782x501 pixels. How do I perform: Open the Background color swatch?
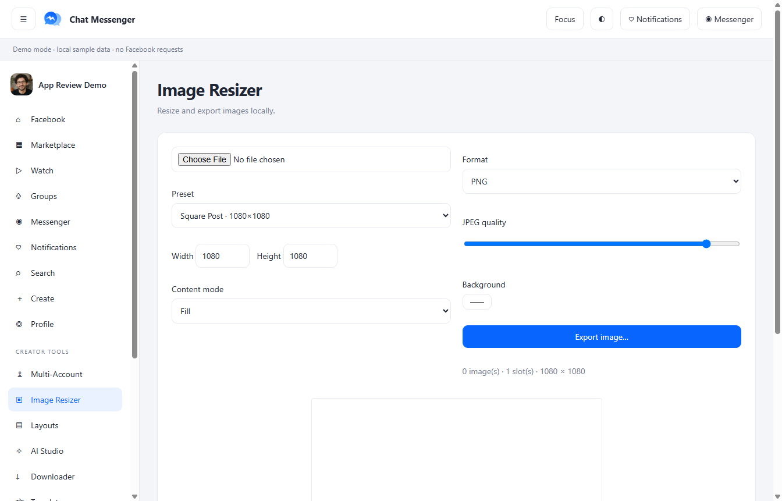click(477, 302)
